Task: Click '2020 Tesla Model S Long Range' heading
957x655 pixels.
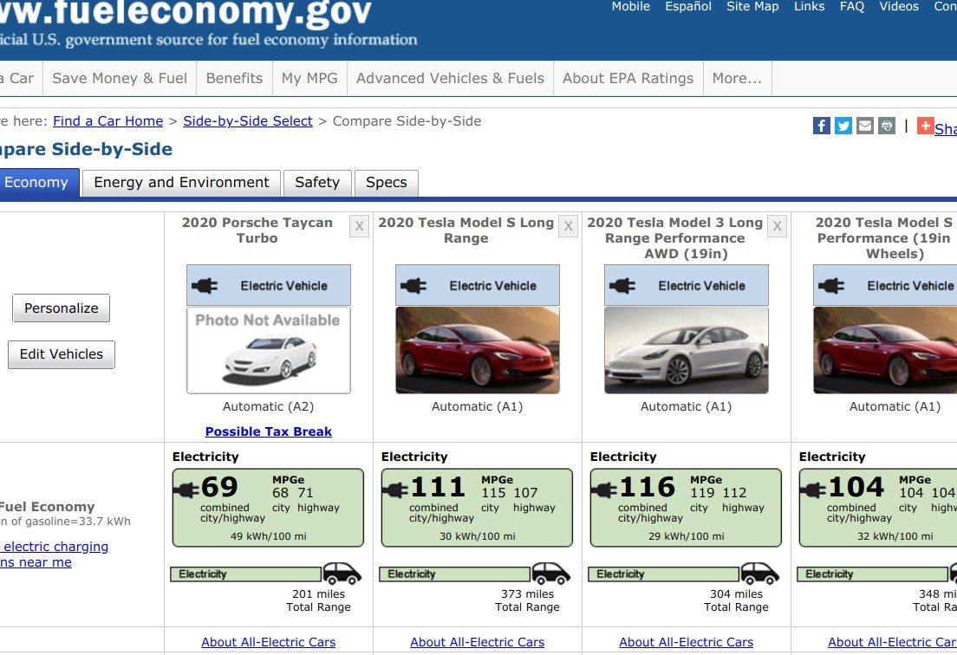Action: [465, 230]
